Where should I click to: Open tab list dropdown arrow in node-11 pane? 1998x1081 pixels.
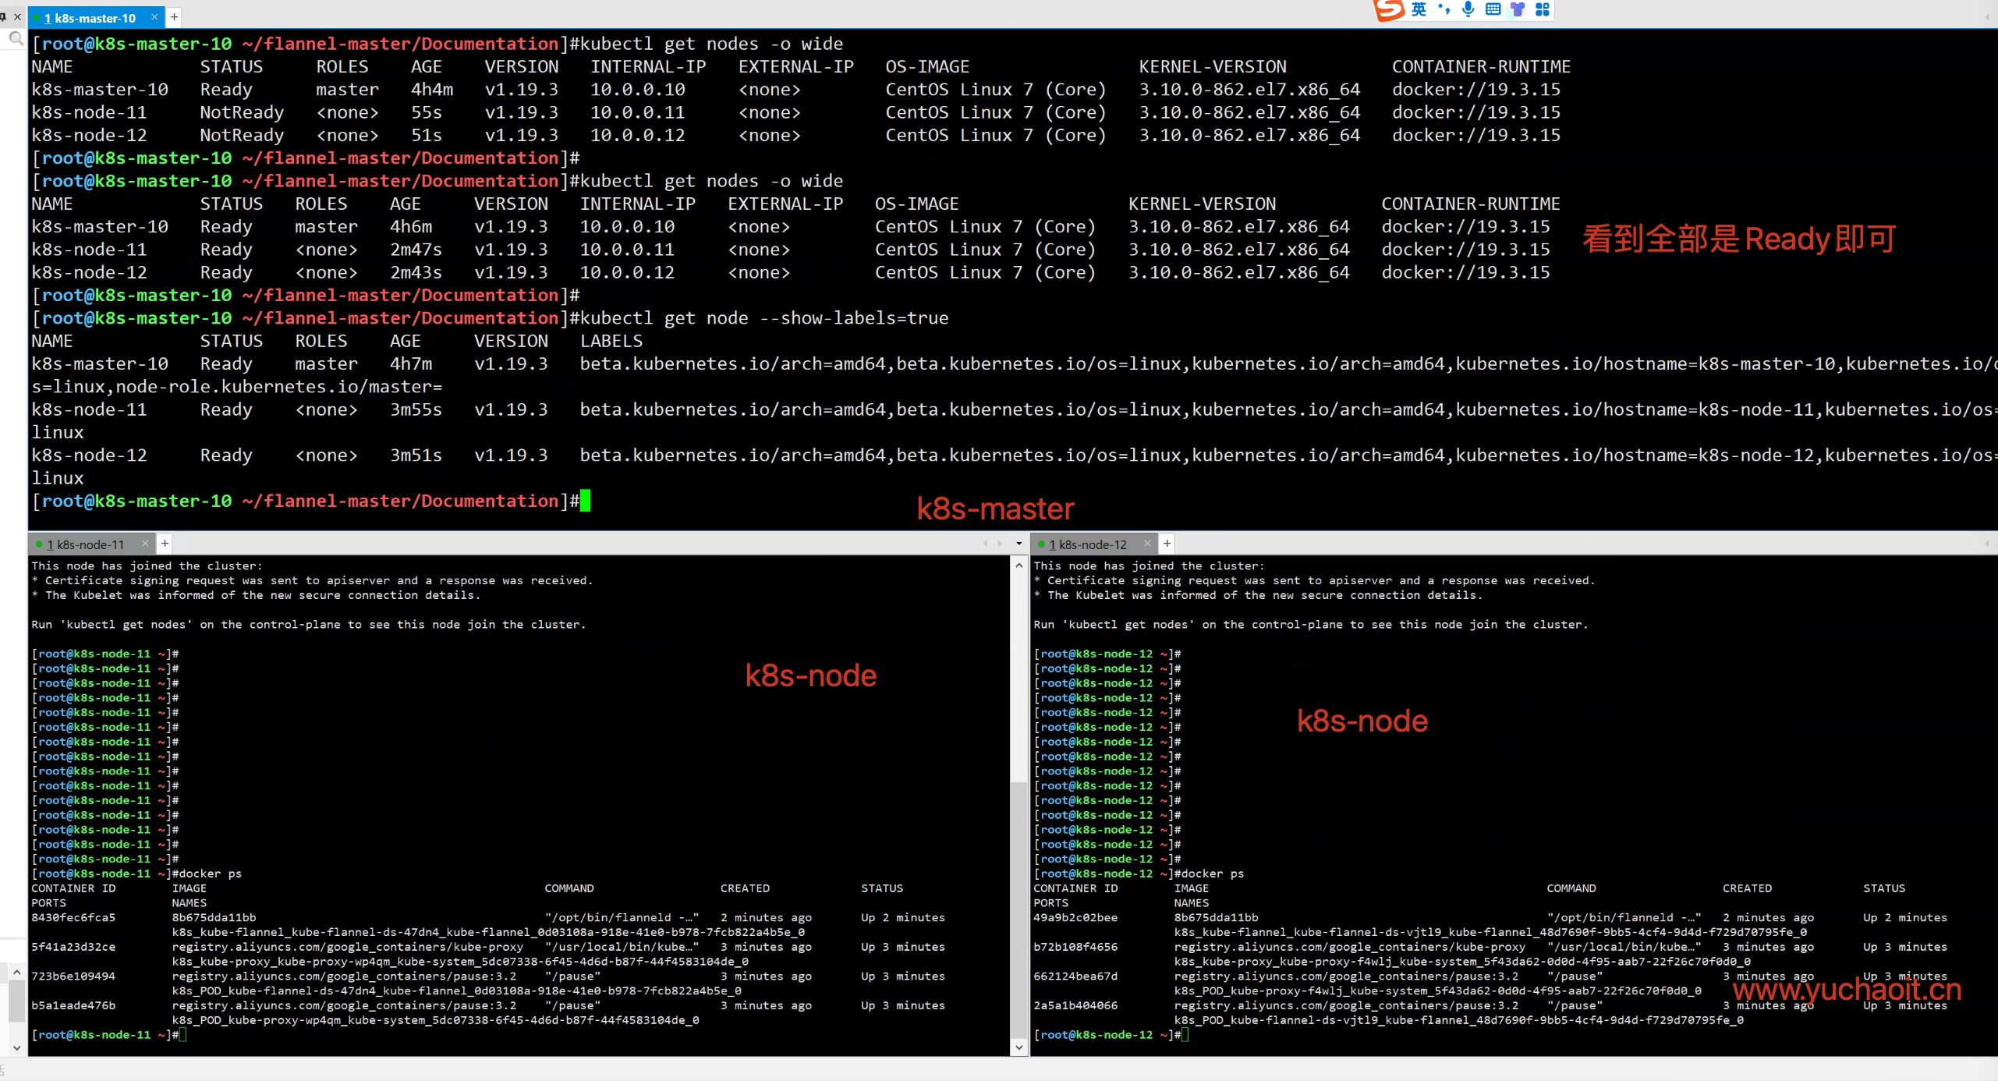[x=1018, y=544]
